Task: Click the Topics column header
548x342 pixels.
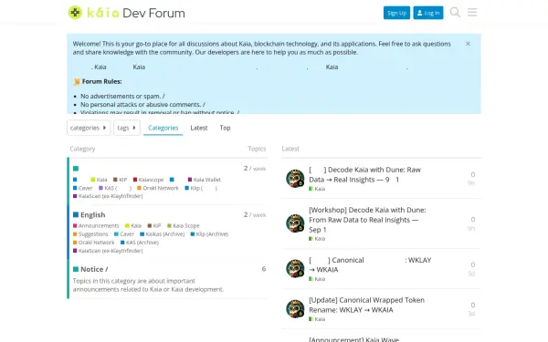Action: tap(257, 149)
